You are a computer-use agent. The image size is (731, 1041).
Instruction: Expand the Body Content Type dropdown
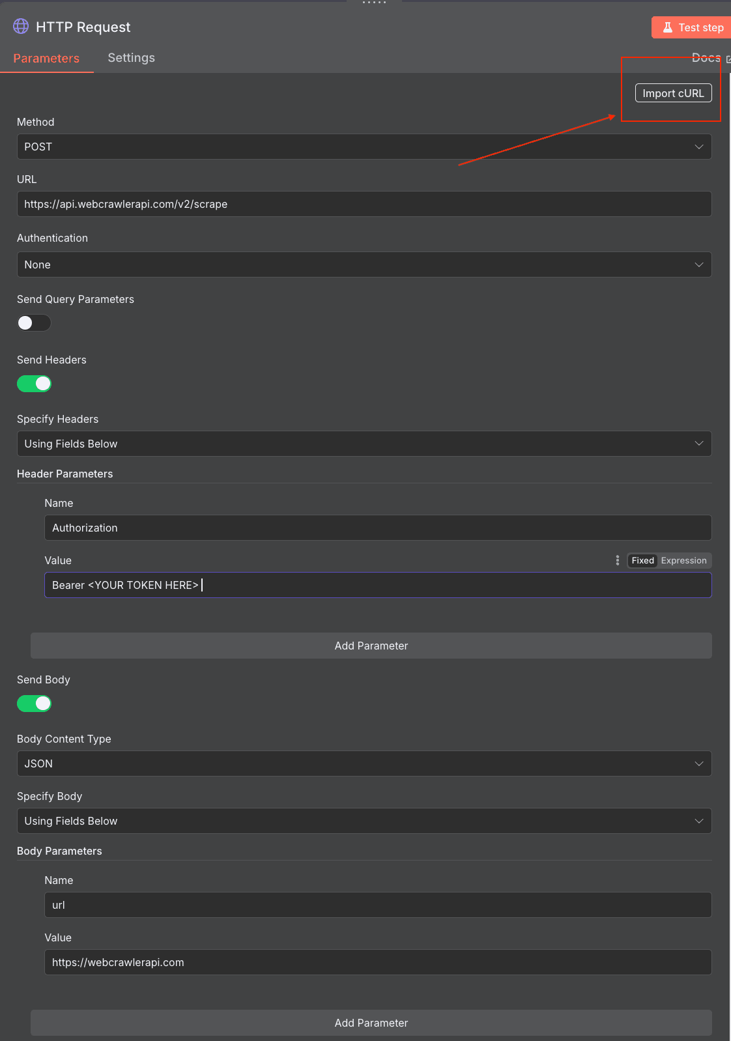pos(364,763)
